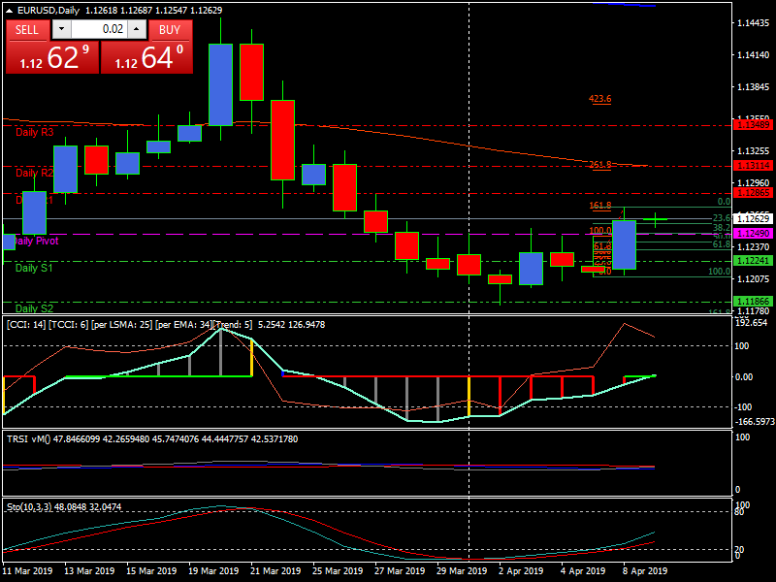776x582 pixels.
Task: Select the 423.6 Fibonacci extension label
Action: click(x=600, y=99)
